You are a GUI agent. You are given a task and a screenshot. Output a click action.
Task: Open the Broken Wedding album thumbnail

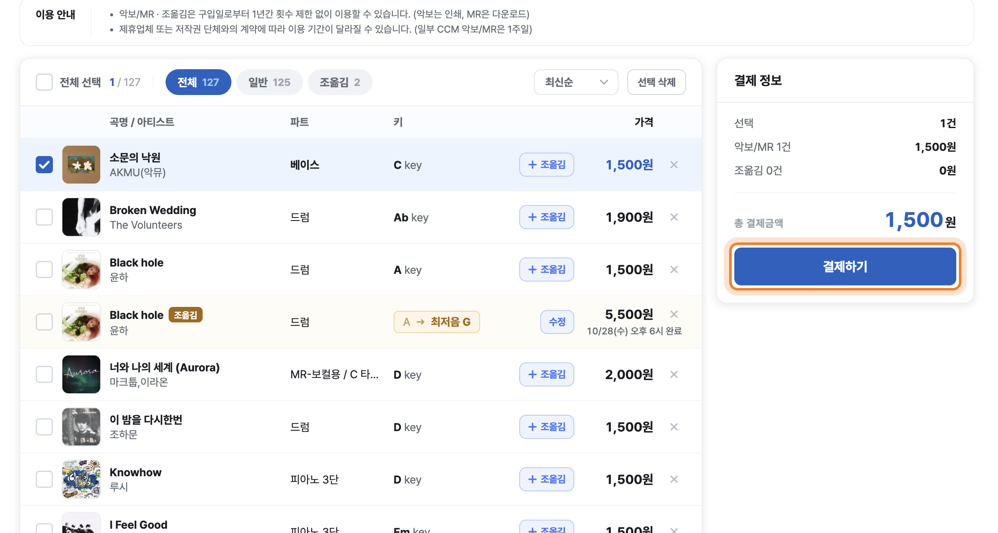(81, 217)
